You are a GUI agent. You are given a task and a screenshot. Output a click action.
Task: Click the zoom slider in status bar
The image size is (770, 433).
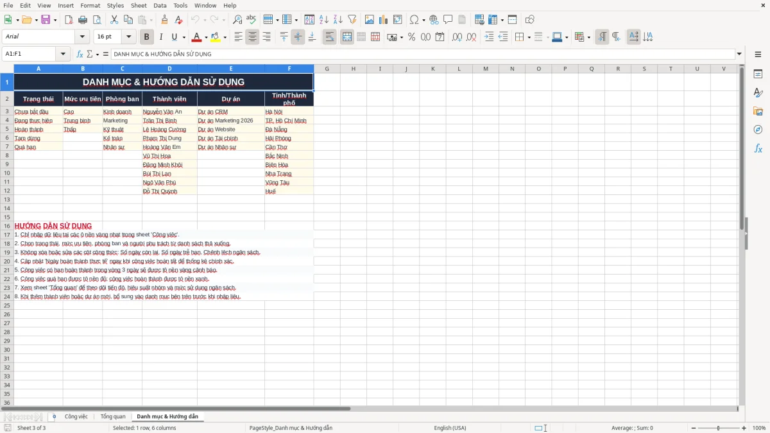(x=718, y=428)
